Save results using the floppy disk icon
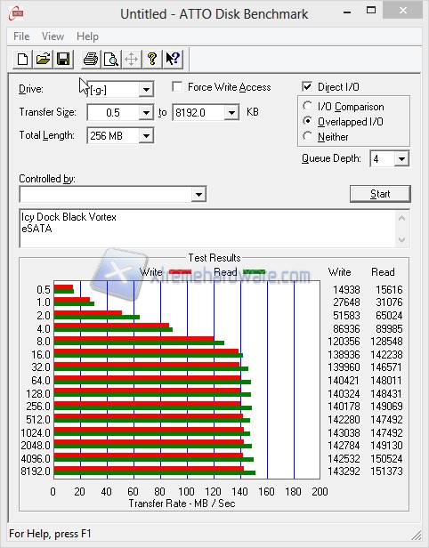429x548 pixels. click(63, 59)
